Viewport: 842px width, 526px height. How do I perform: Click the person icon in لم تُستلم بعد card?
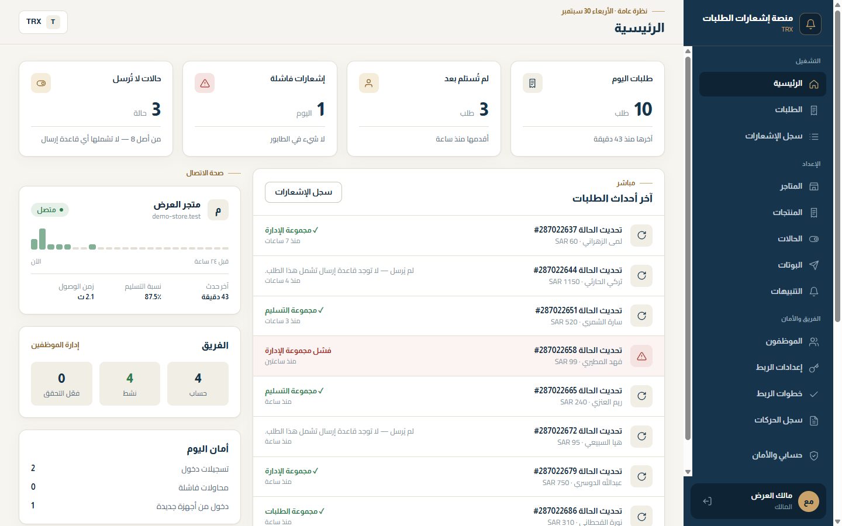pyautogui.click(x=368, y=83)
